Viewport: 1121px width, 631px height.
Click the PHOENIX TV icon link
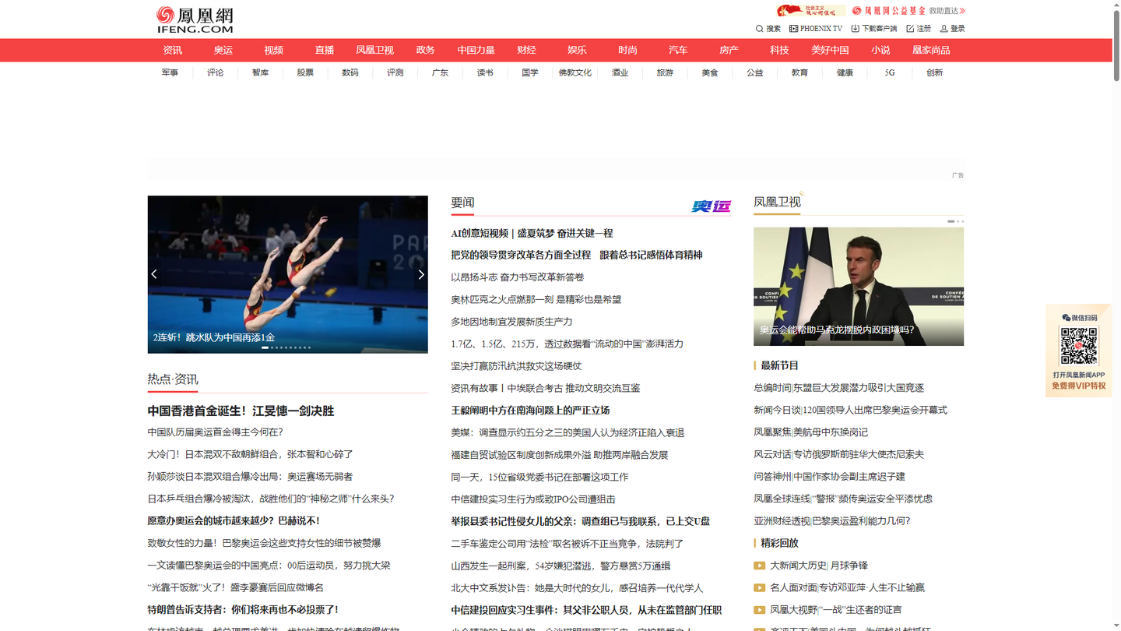[x=793, y=29]
